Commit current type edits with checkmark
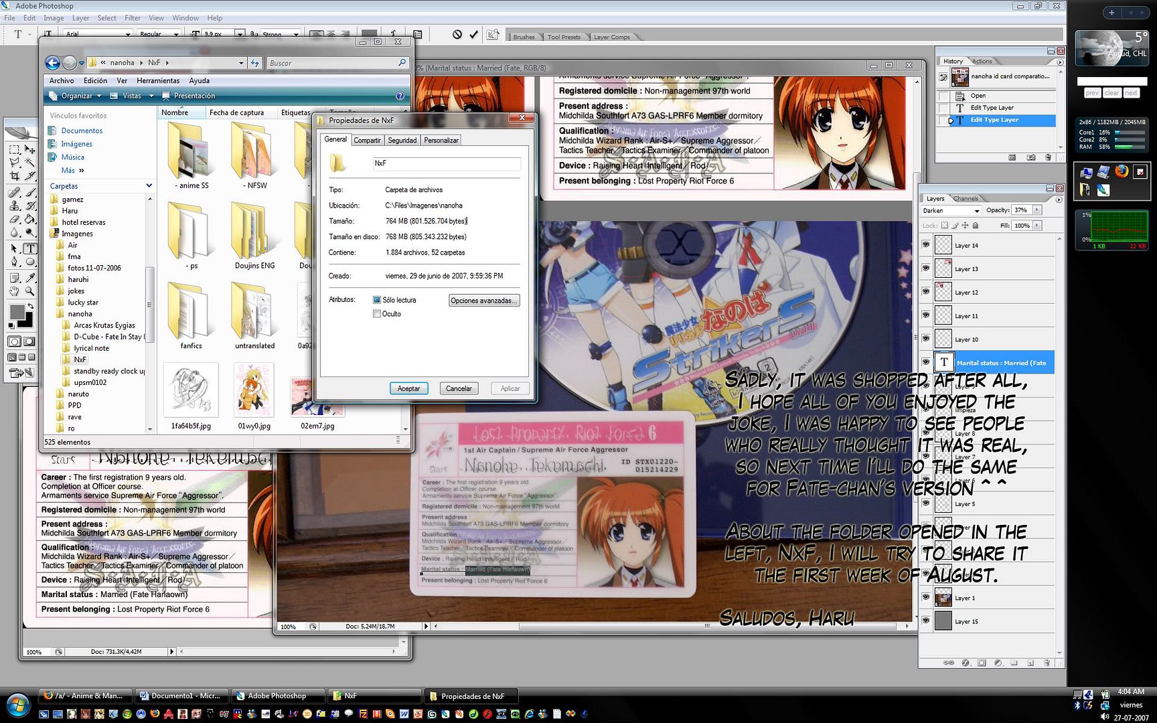Screen dimensions: 1157x723 pyautogui.click(x=474, y=34)
